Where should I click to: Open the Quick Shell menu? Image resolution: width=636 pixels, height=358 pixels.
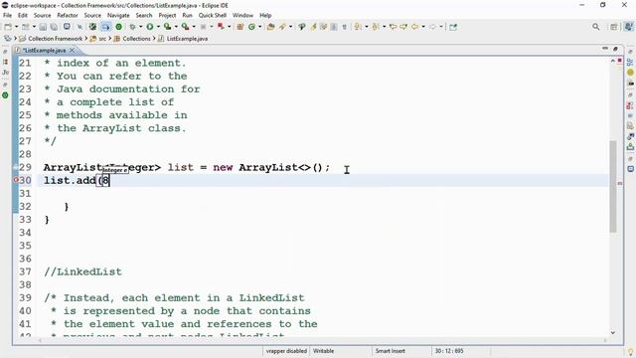click(212, 15)
